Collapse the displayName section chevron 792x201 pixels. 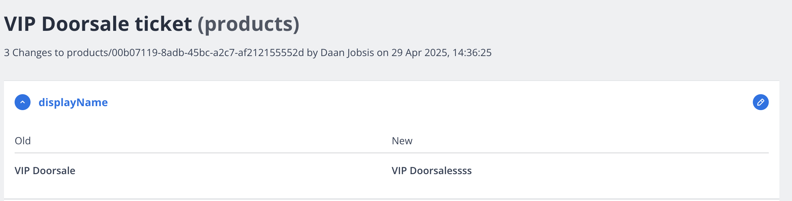(23, 102)
